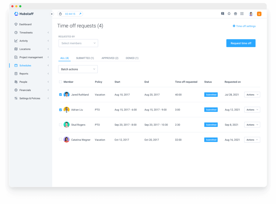This screenshot has height=204, width=276.
Task: Open the Select members dropdown
Action: tap(78, 43)
